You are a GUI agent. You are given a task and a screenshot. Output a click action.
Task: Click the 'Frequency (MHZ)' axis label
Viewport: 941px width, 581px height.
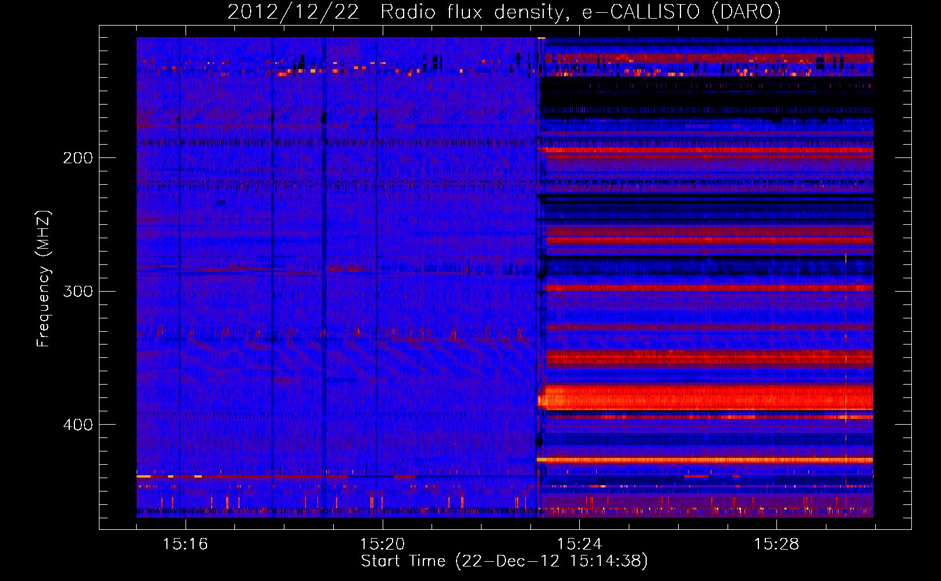[44, 279]
